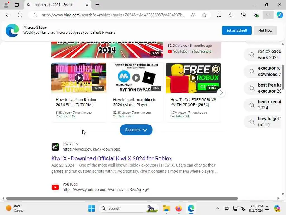Play the FREE ROBUX video

click(x=193, y=78)
